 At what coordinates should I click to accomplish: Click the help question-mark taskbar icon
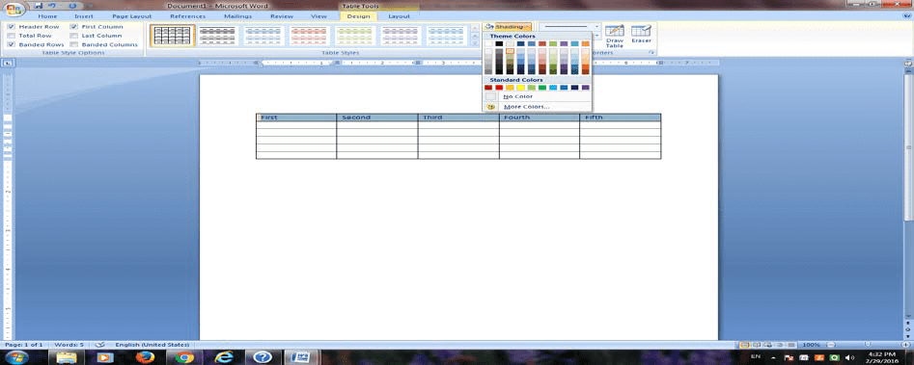pos(263,357)
